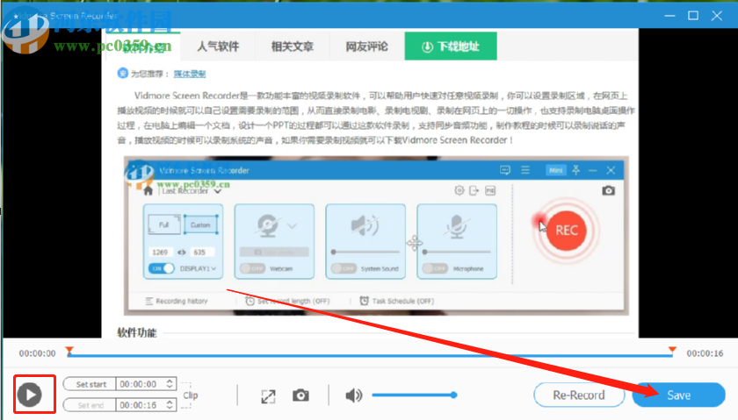Open Set record length (OFF)
The width and height of the screenshot is (738, 420).
pos(287,301)
